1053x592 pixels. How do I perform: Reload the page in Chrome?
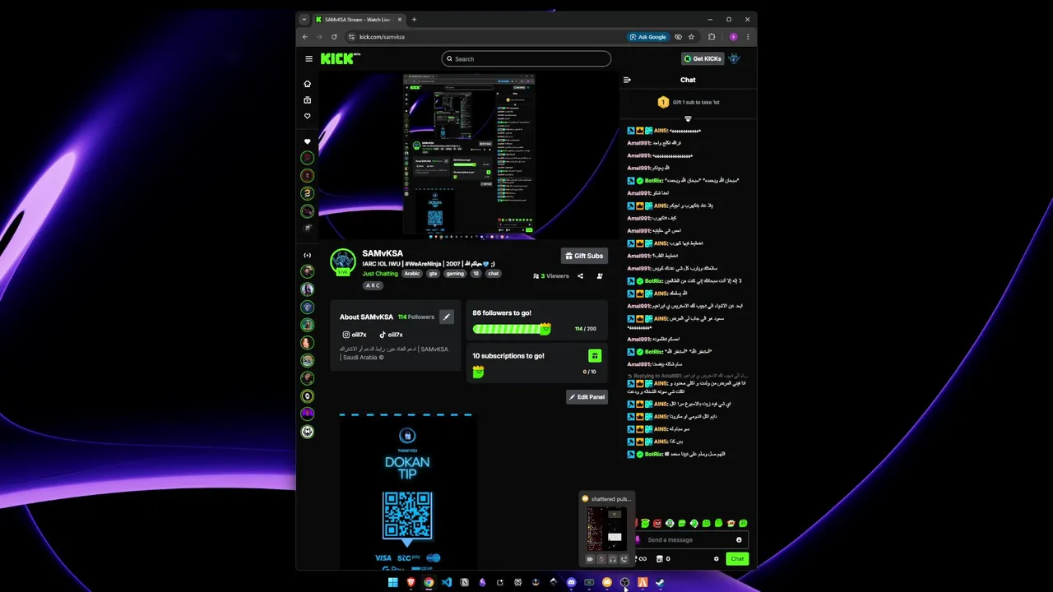tap(334, 37)
